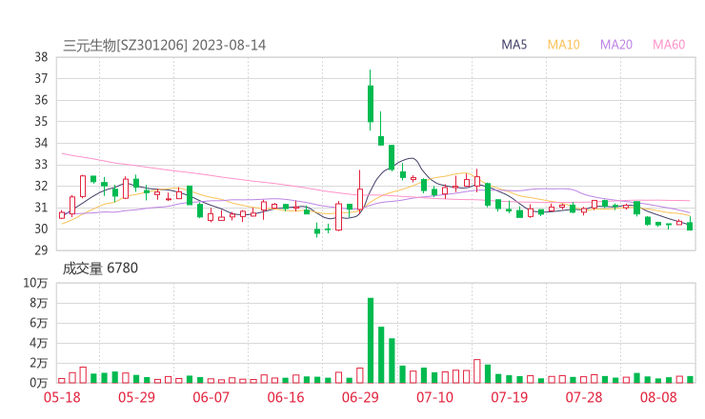The height and width of the screenshot is (419, 705).
Task: Click the price axis value 35
Action: pyautogui.click(x=41, y=121)
